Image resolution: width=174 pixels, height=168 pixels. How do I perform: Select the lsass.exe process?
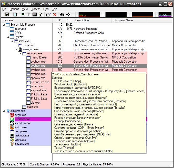[x=32, y=107]
